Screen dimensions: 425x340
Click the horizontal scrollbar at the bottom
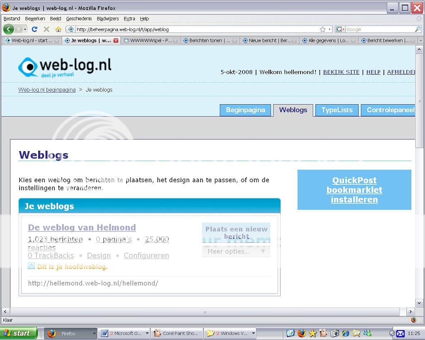click(x=205, y=312)
